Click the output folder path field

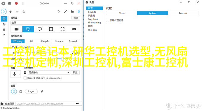[44, 104]
